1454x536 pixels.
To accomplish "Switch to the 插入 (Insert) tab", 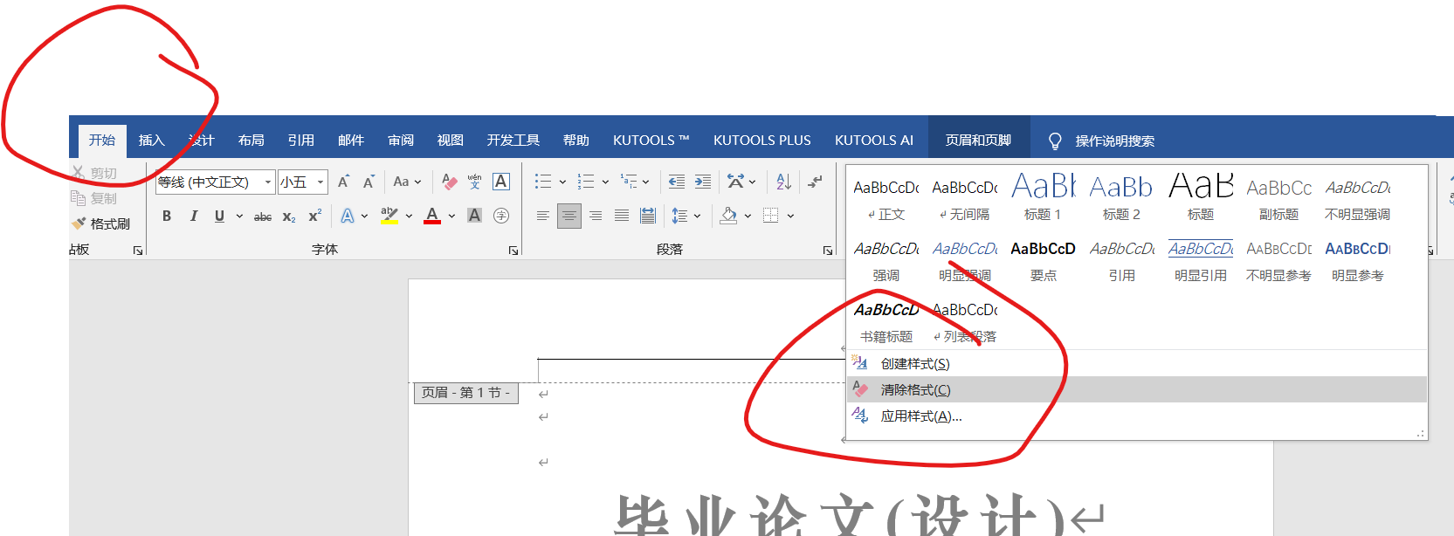I will point(152,141).
